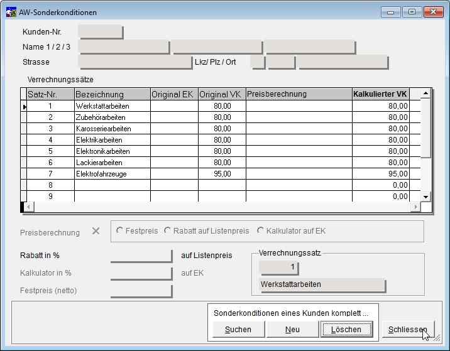This screenshot has height=351, width=450.
Task: Click the window resize grip corner
Action: [x=437, y=338]
